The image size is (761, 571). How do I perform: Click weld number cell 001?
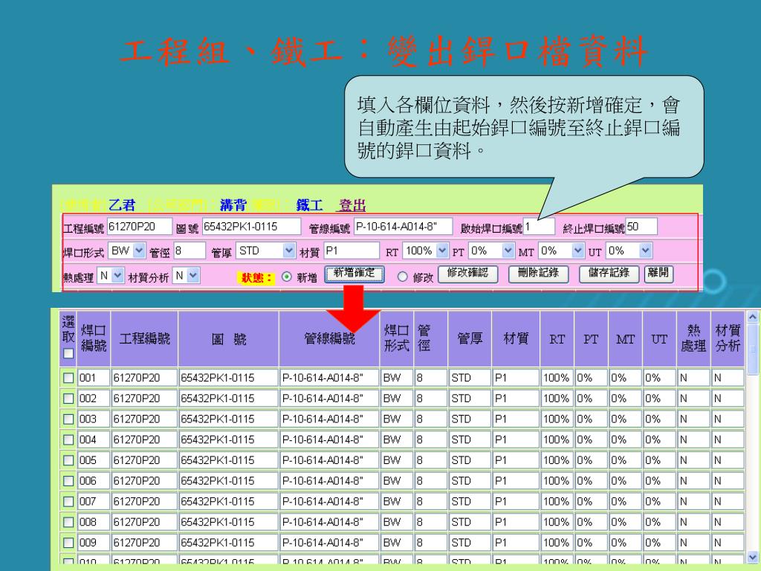tap(93, 378)
